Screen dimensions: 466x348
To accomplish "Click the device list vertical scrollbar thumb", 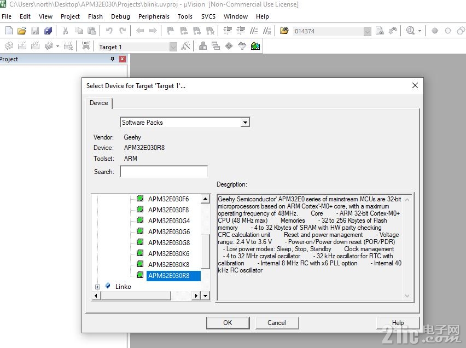I will (205, 251).
